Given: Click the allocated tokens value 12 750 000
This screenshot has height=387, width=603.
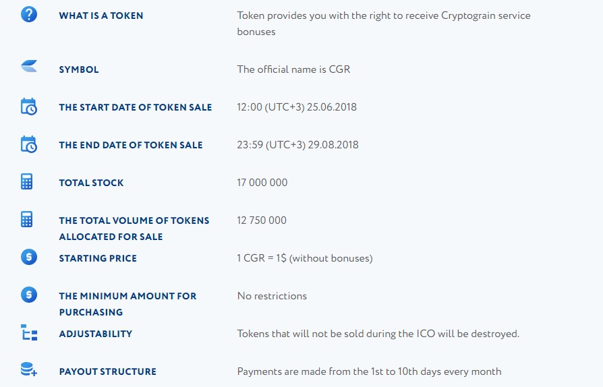Looking at the screenshot, I should [262, 220].
